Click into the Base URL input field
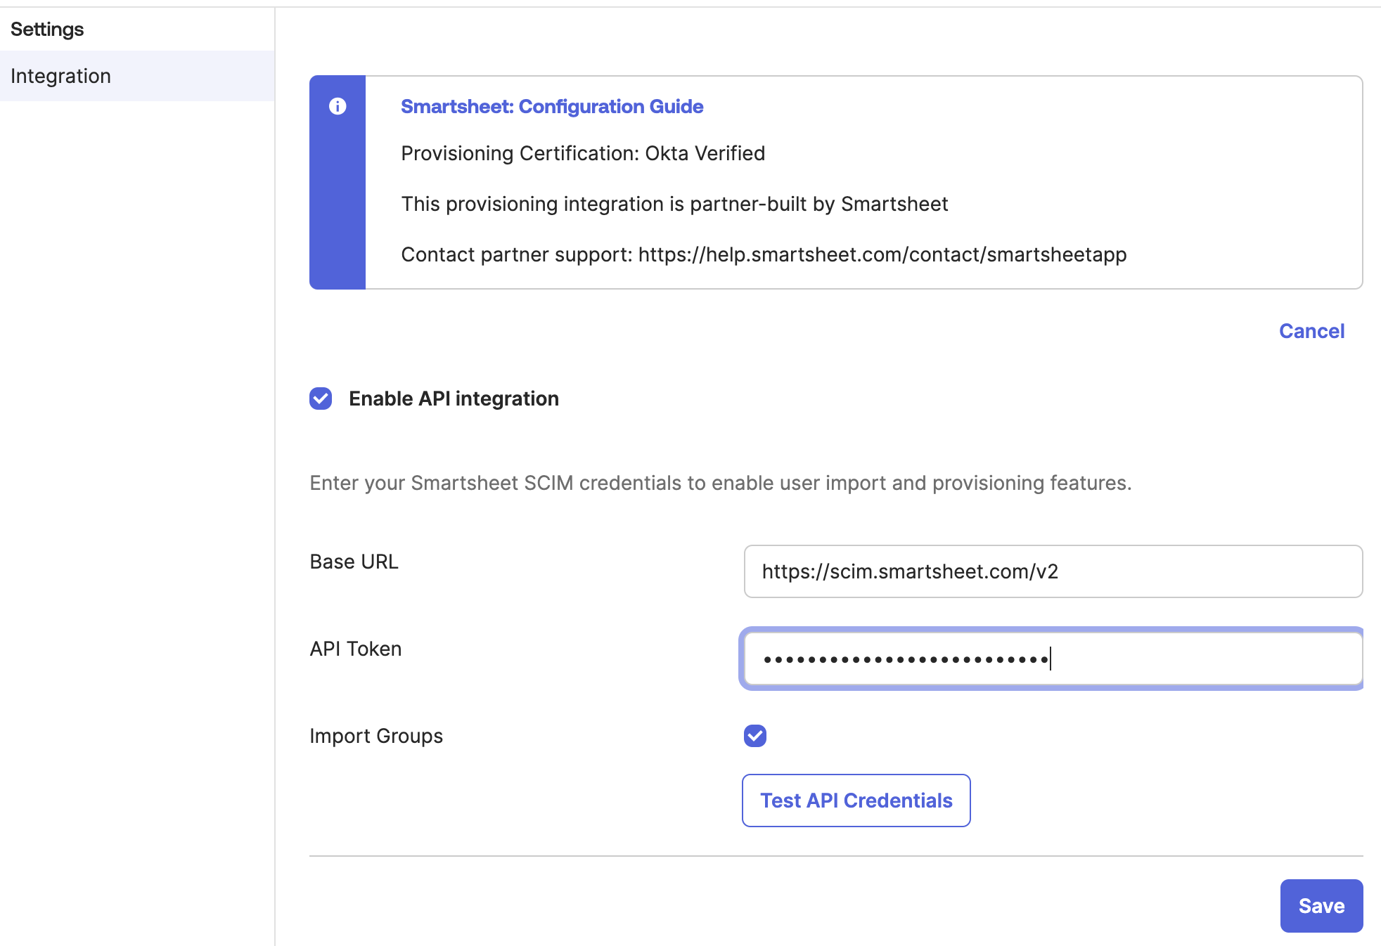1381x946 pixels. (x=1053, y=571)
